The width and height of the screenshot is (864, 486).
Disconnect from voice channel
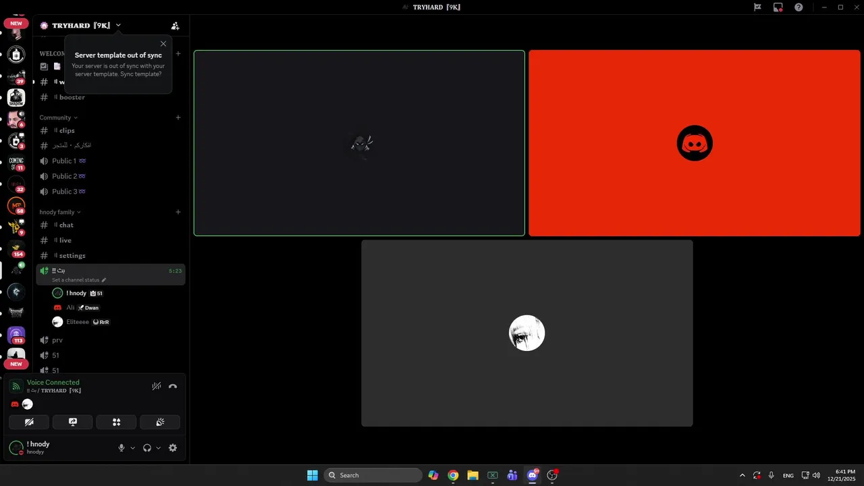click(173, 386)
